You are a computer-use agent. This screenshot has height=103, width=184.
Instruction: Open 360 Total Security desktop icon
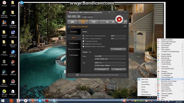tap(4, 93)
